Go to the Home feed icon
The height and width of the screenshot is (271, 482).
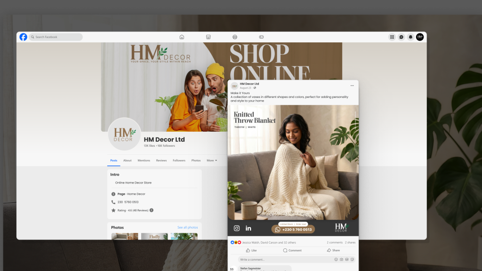coord(182,37)
